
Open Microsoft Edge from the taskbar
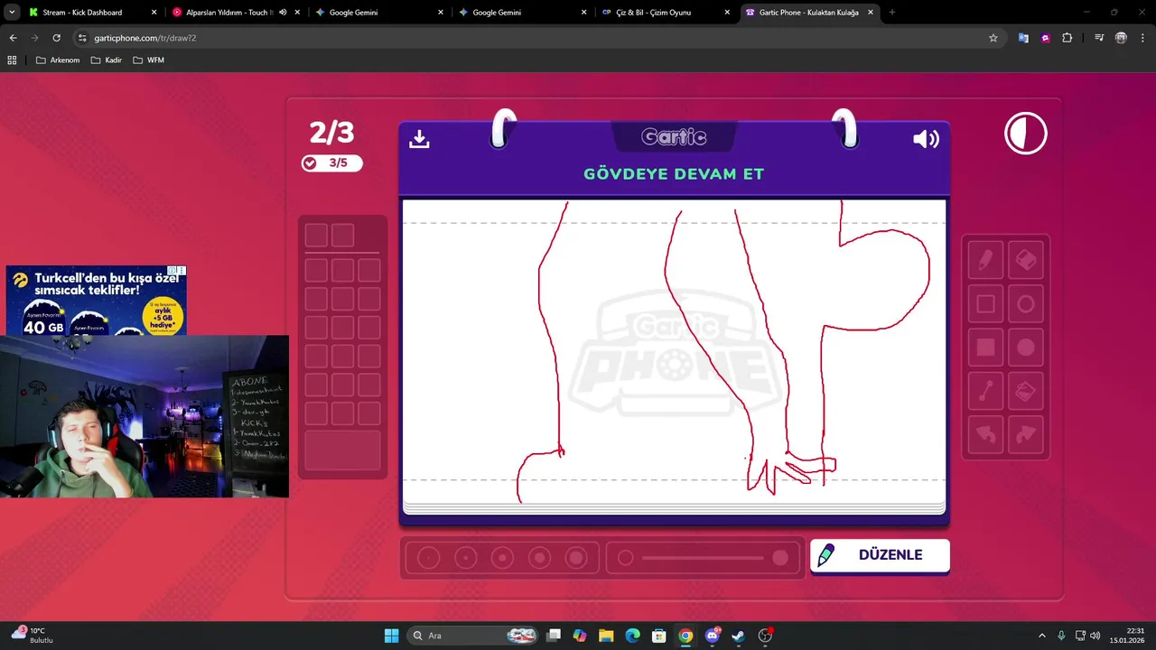[632, 636]
